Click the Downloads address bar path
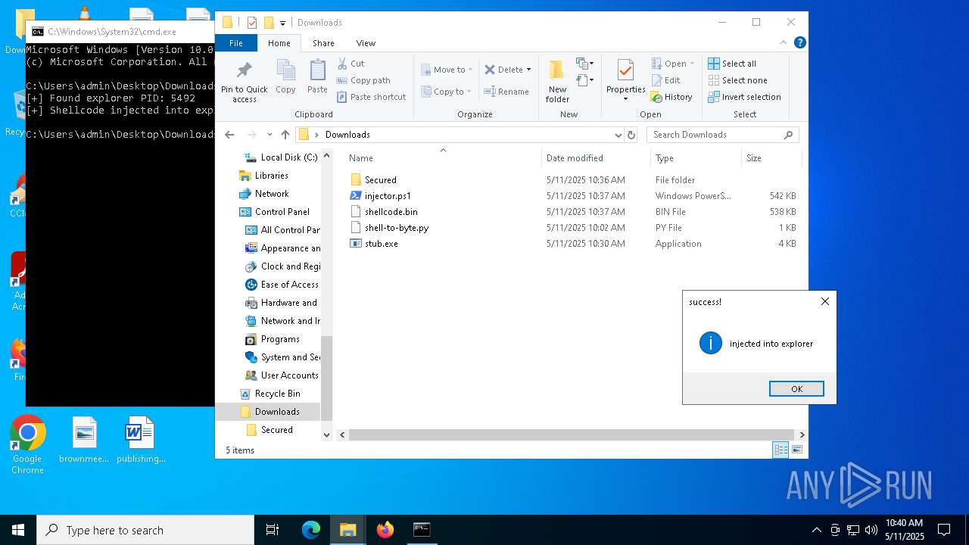This screenshot has height=545, width=969. [347, 135]
